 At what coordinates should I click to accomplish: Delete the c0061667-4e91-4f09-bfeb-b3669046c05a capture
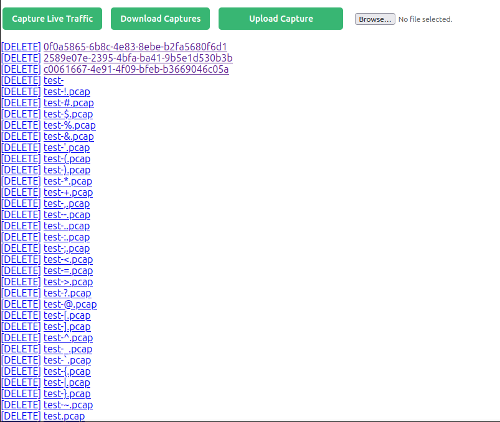21,69
